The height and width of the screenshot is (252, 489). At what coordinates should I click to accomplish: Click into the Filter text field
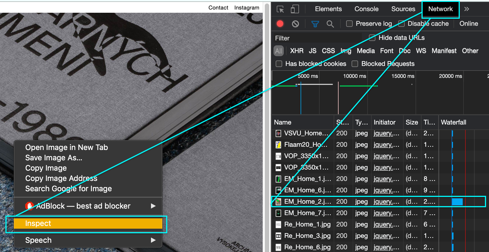[317, 38]
